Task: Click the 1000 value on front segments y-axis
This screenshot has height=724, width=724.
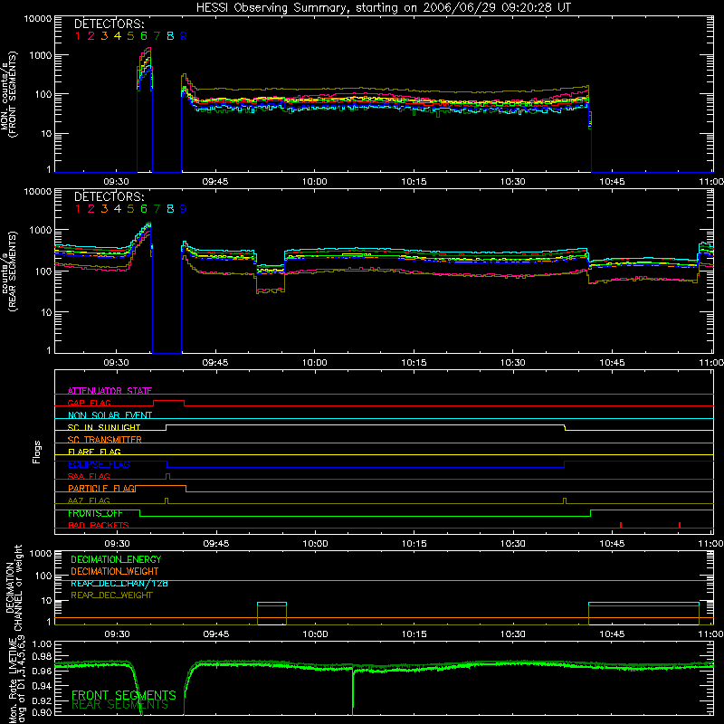Action: click(x=41, y=55)
